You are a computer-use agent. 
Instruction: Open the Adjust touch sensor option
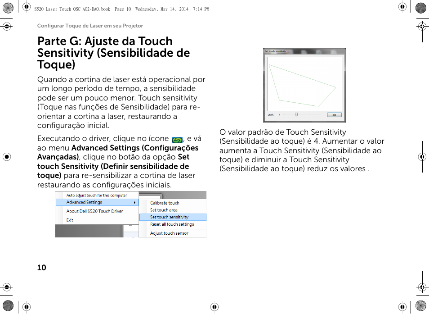point(170,233)
